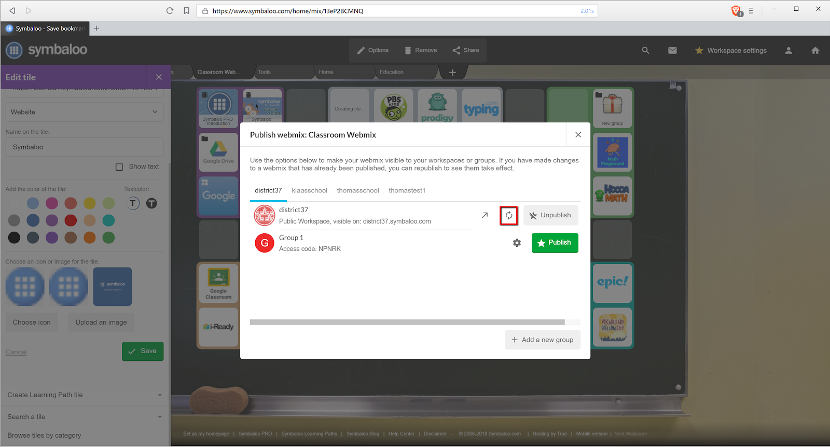830x447 pixels.
Task: Open the Hooda Math tile
Action: pos(612,196)
